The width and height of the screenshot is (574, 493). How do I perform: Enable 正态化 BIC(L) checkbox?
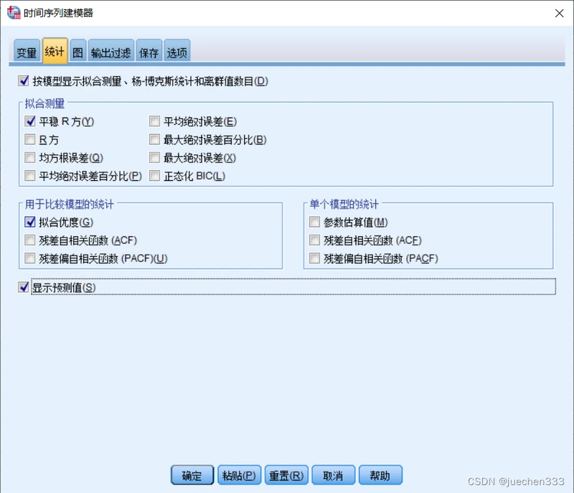(154, 176)
